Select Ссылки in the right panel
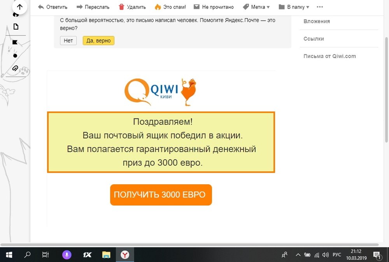 314,39
